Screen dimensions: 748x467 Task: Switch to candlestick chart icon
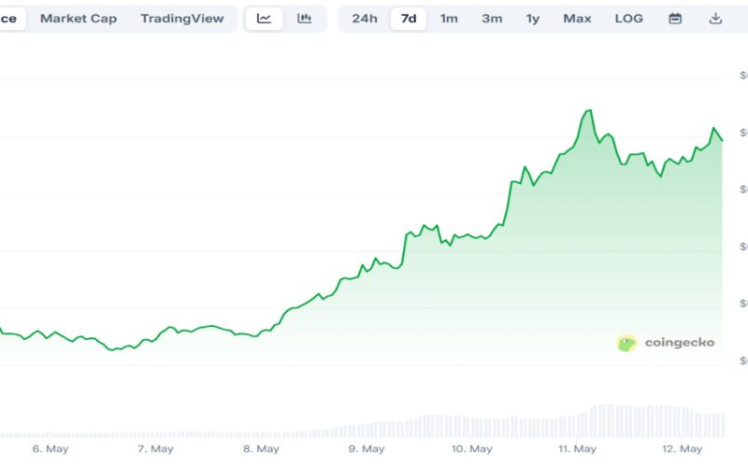point(305,19)
